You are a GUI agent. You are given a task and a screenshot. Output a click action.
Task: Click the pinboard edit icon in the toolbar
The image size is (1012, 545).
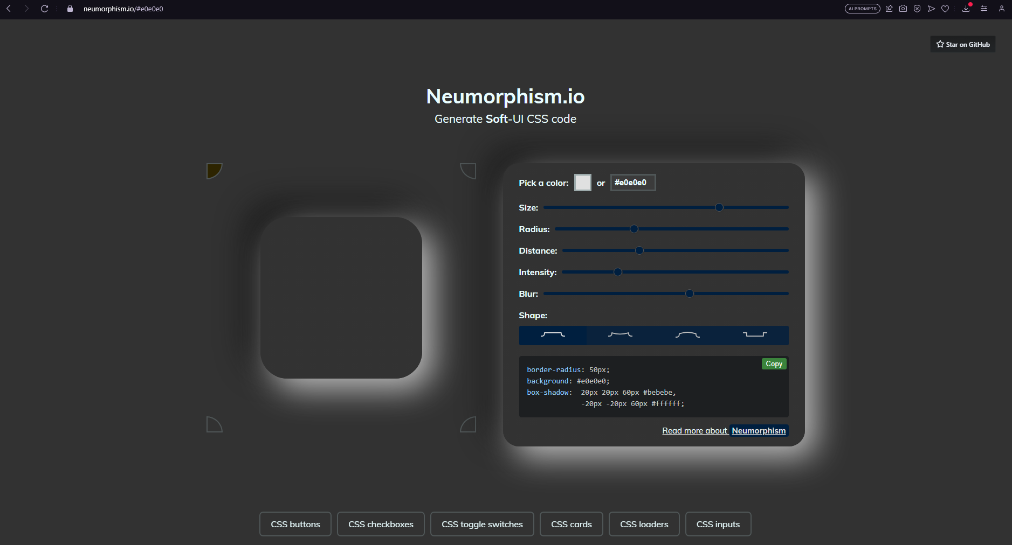click(x=889, y=9)
